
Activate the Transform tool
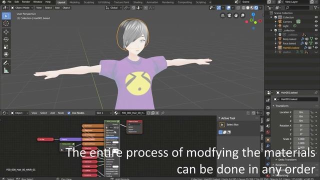pyautogui.click(x=6, y=54)
